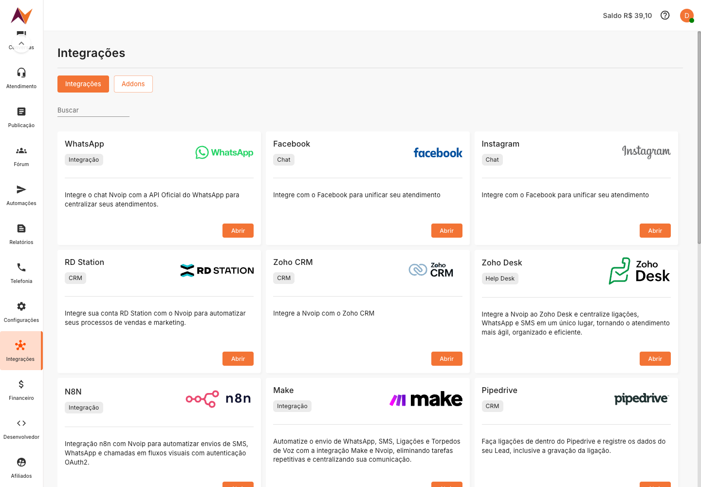This screenshot has height=487, width=701.
Task: Click the page vertical scrollbar
Action: tap(699, 137)
